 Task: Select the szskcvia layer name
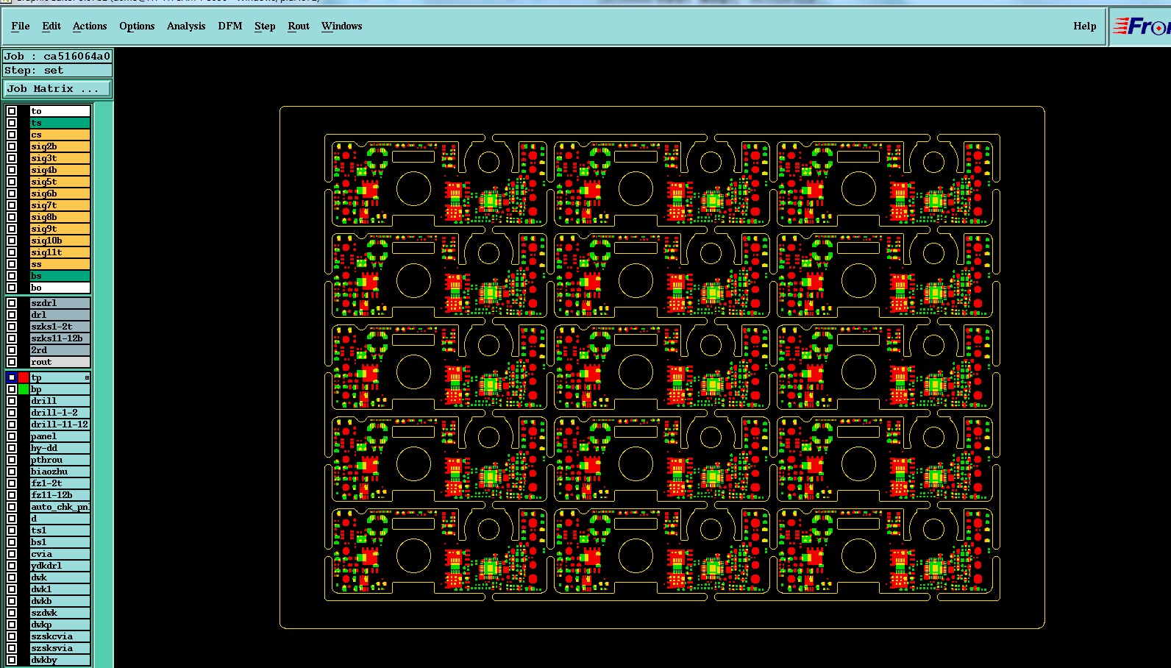point(60,636)
